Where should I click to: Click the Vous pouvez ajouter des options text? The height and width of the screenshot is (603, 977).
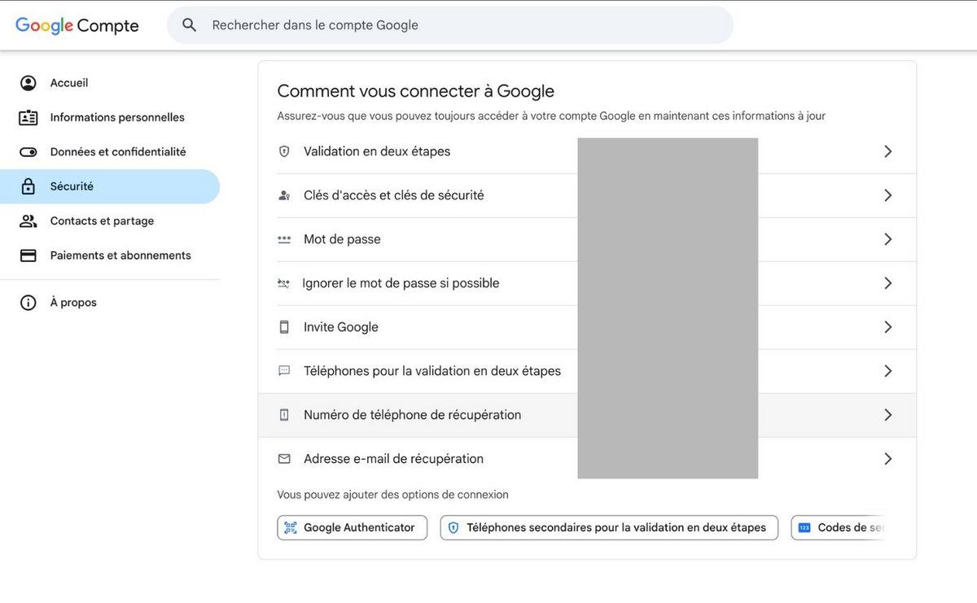coord(392,495)
